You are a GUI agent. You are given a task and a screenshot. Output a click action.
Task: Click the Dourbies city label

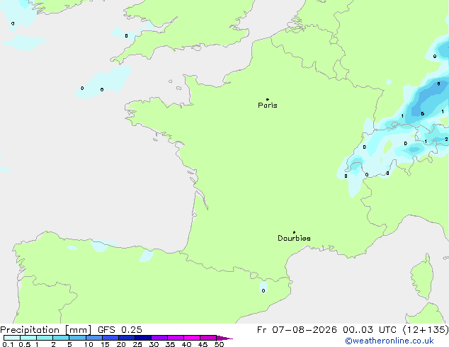coord(294,238)
